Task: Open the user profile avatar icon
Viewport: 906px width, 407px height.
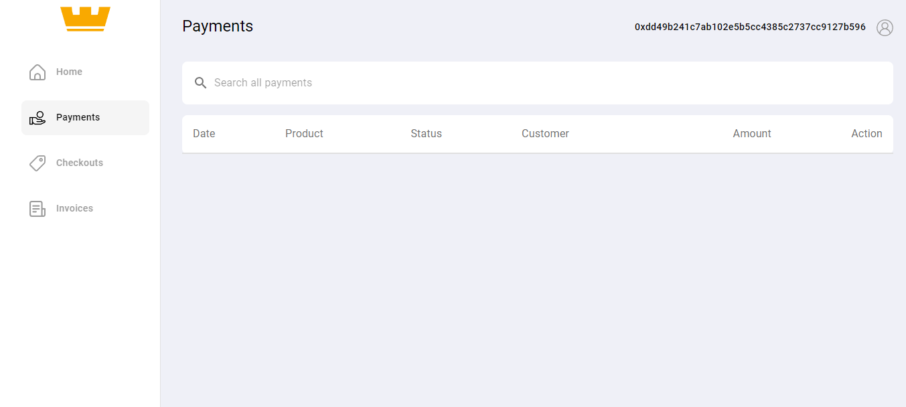Action: pos(885,27)
